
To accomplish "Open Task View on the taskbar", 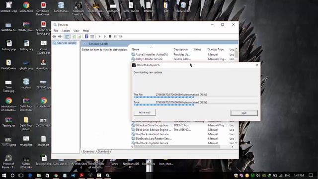I will point(21,176).
